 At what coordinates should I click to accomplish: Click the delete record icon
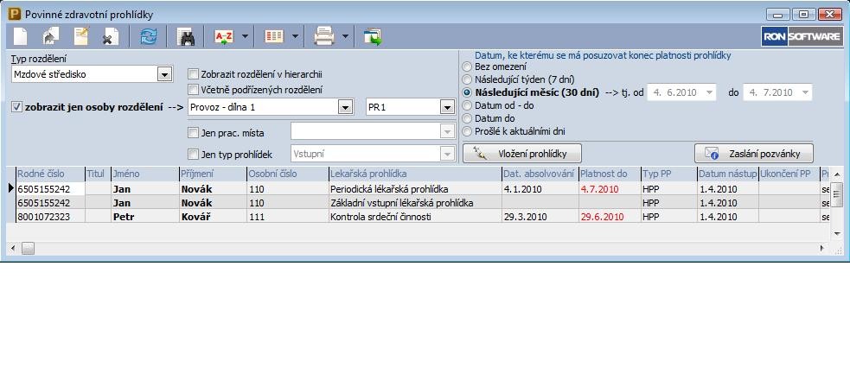point(111,36)
